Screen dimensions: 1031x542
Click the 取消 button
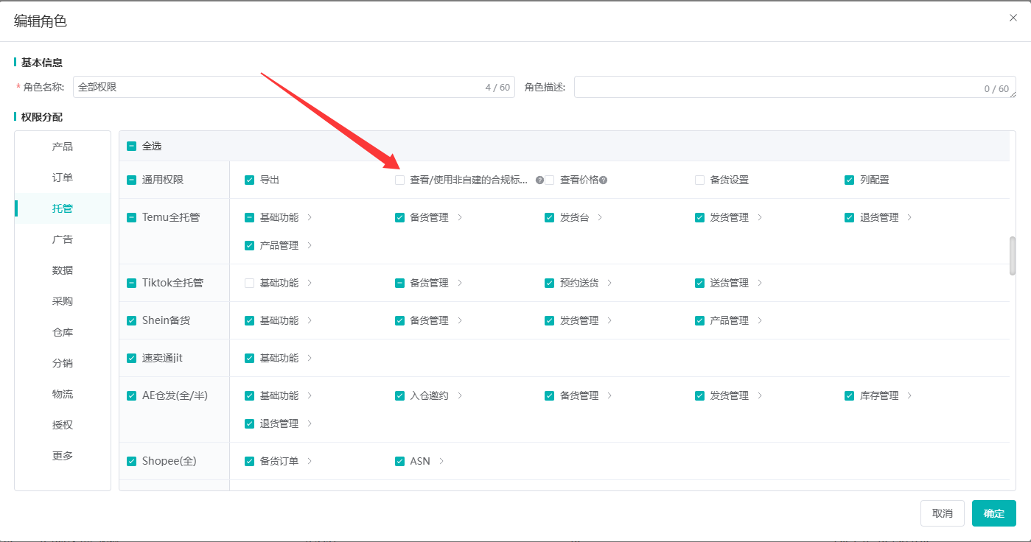pyautogui.click(x=943, y=513)
